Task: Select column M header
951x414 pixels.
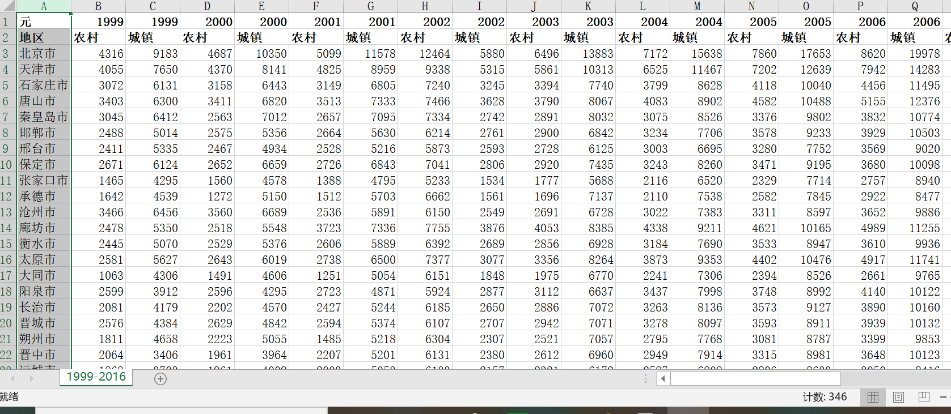Action: pos(697,6)
